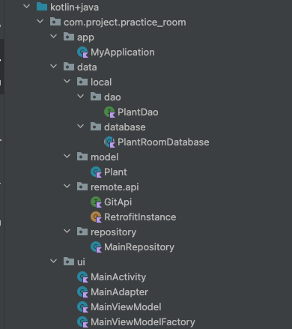Collapse the com.project.practice_room package
This screenshot has height=329, width=292.
pos(40,22)
